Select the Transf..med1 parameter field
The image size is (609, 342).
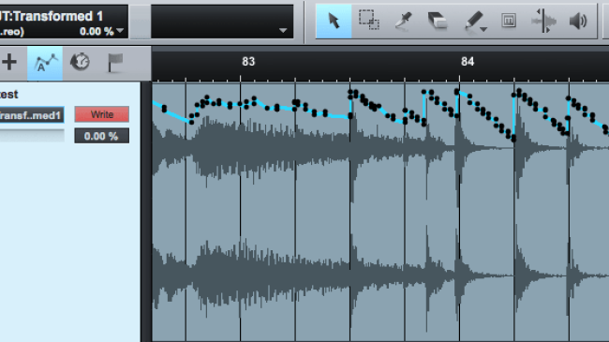coord(32,115)
